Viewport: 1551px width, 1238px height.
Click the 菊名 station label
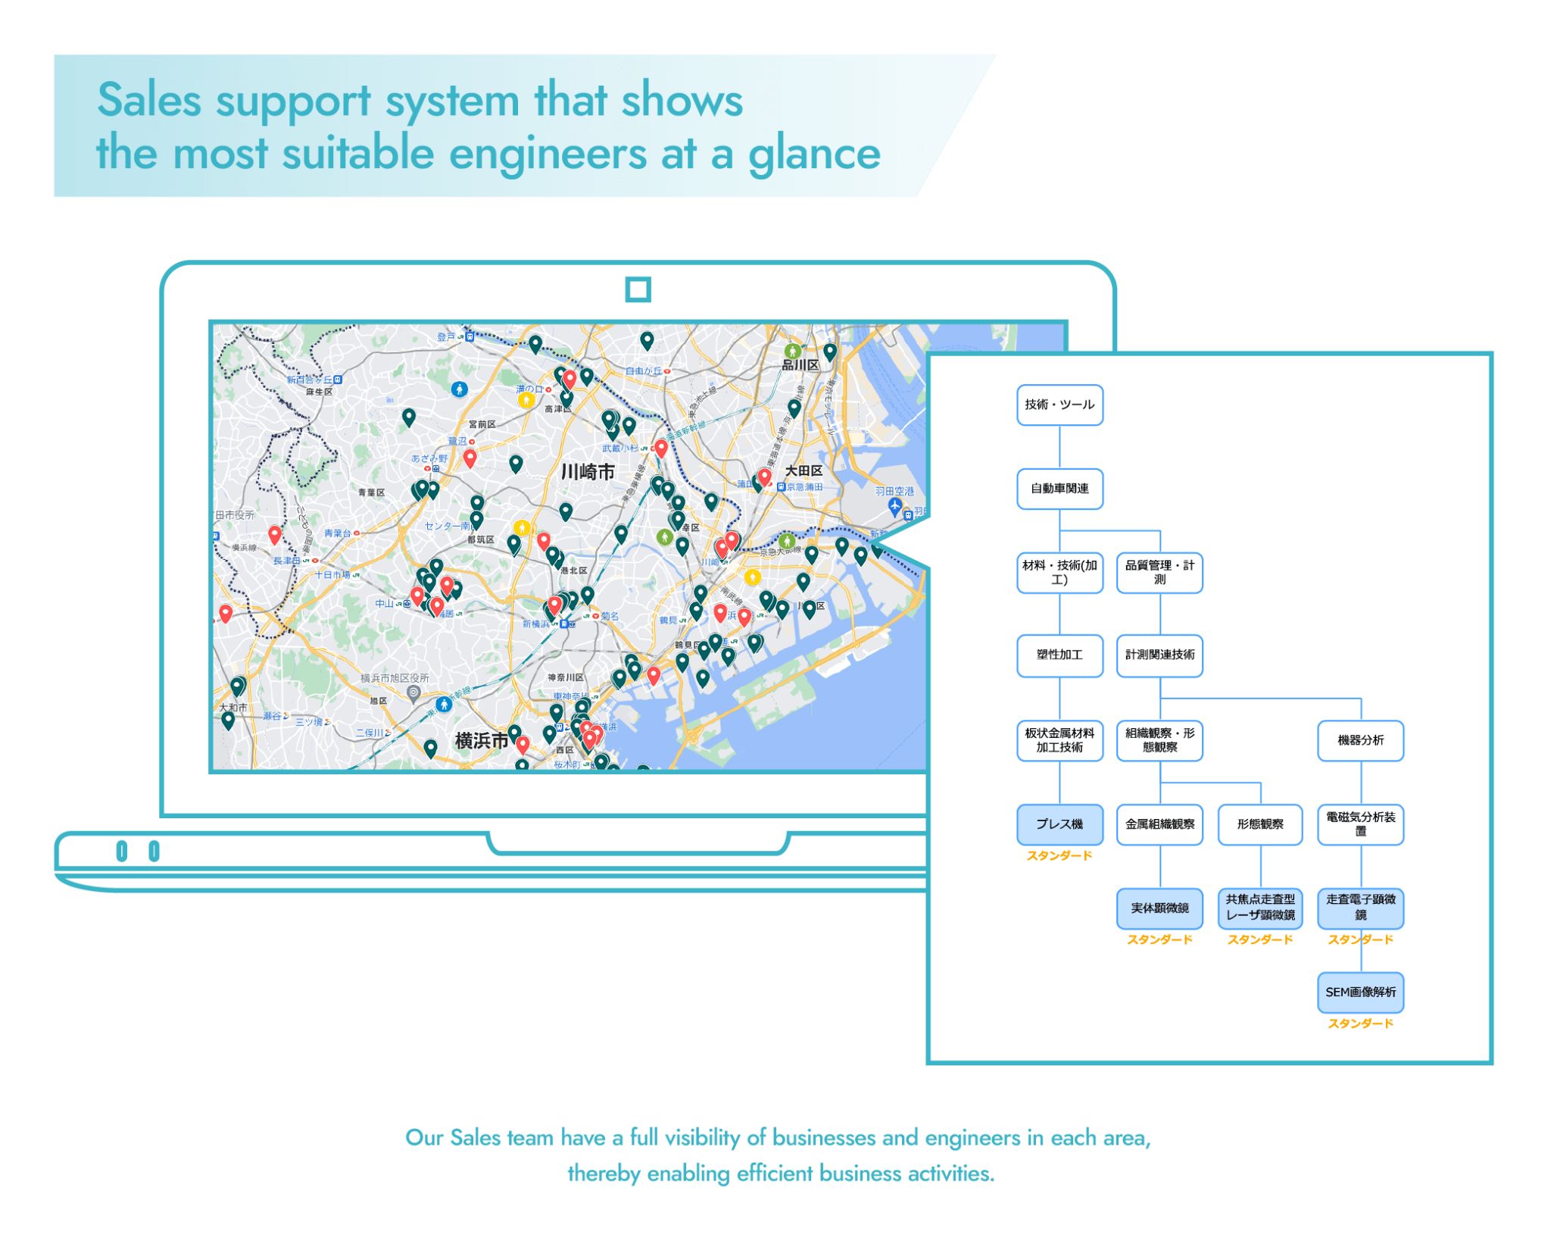tap(610, 616)
